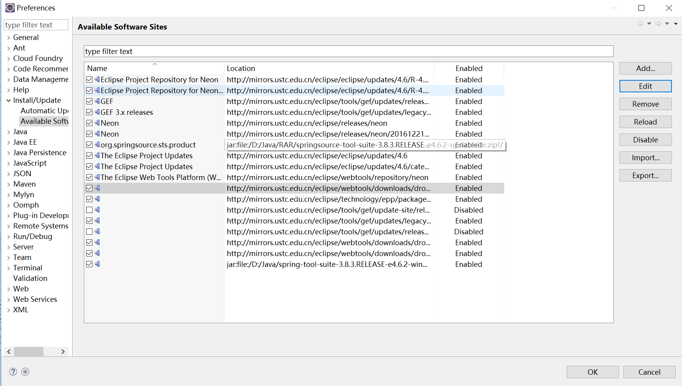Click repository icon in the spring-tool-suite jar row

point(97,264)
